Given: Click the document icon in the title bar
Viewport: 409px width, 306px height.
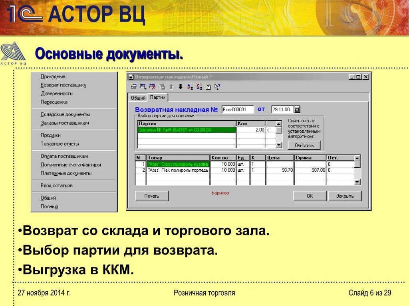Looking at the screenshot, I should [131, 77].
